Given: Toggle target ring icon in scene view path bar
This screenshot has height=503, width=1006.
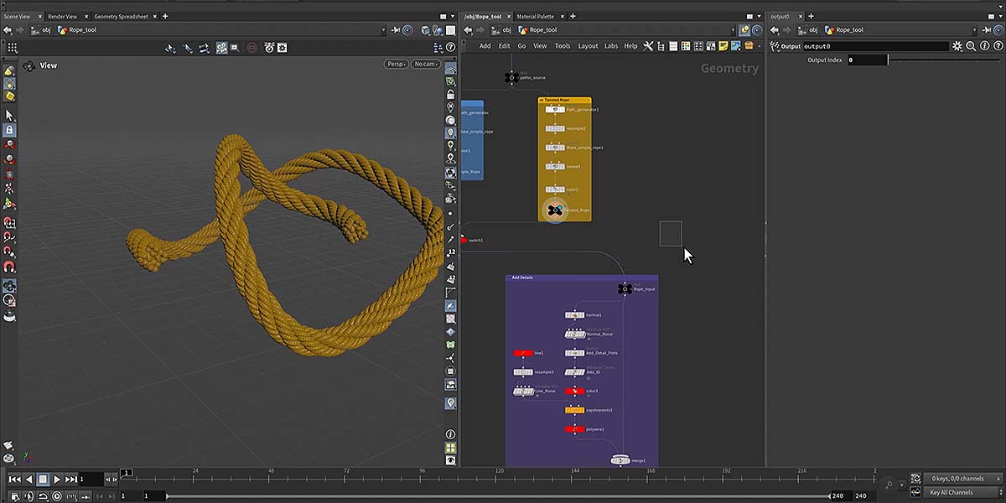Looking at the screenshot, I should [407, 30].
